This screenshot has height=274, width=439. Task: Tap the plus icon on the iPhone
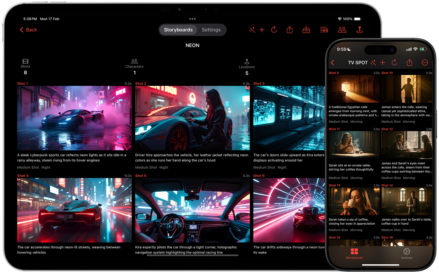pos(383,62)
